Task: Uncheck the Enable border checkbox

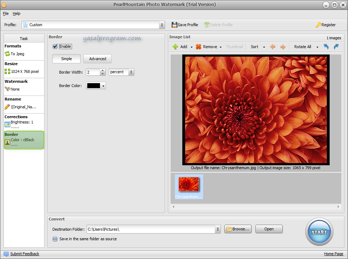Action: tap(55, 46)
